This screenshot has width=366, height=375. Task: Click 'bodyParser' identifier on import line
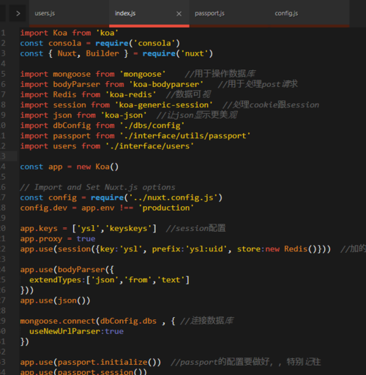(76, 84)
